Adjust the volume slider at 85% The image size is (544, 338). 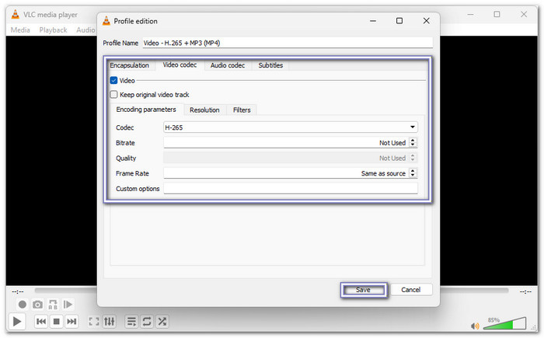tap(504, 323)
